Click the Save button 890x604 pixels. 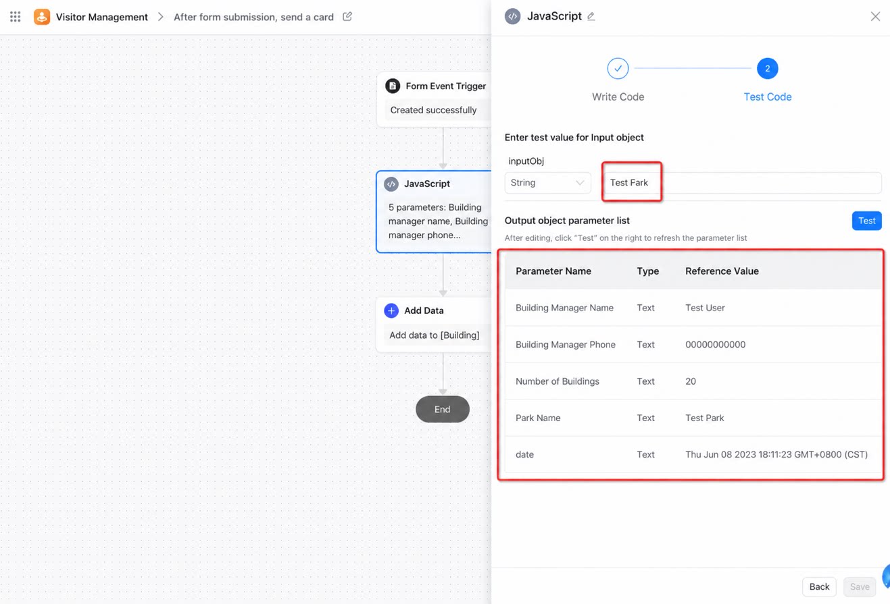click(860, 586)
